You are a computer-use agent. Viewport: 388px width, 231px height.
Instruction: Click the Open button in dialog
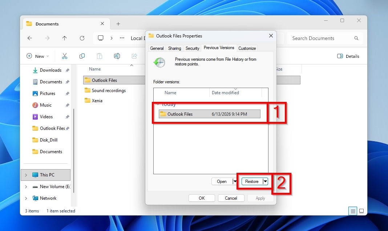[x=222, y=182]
